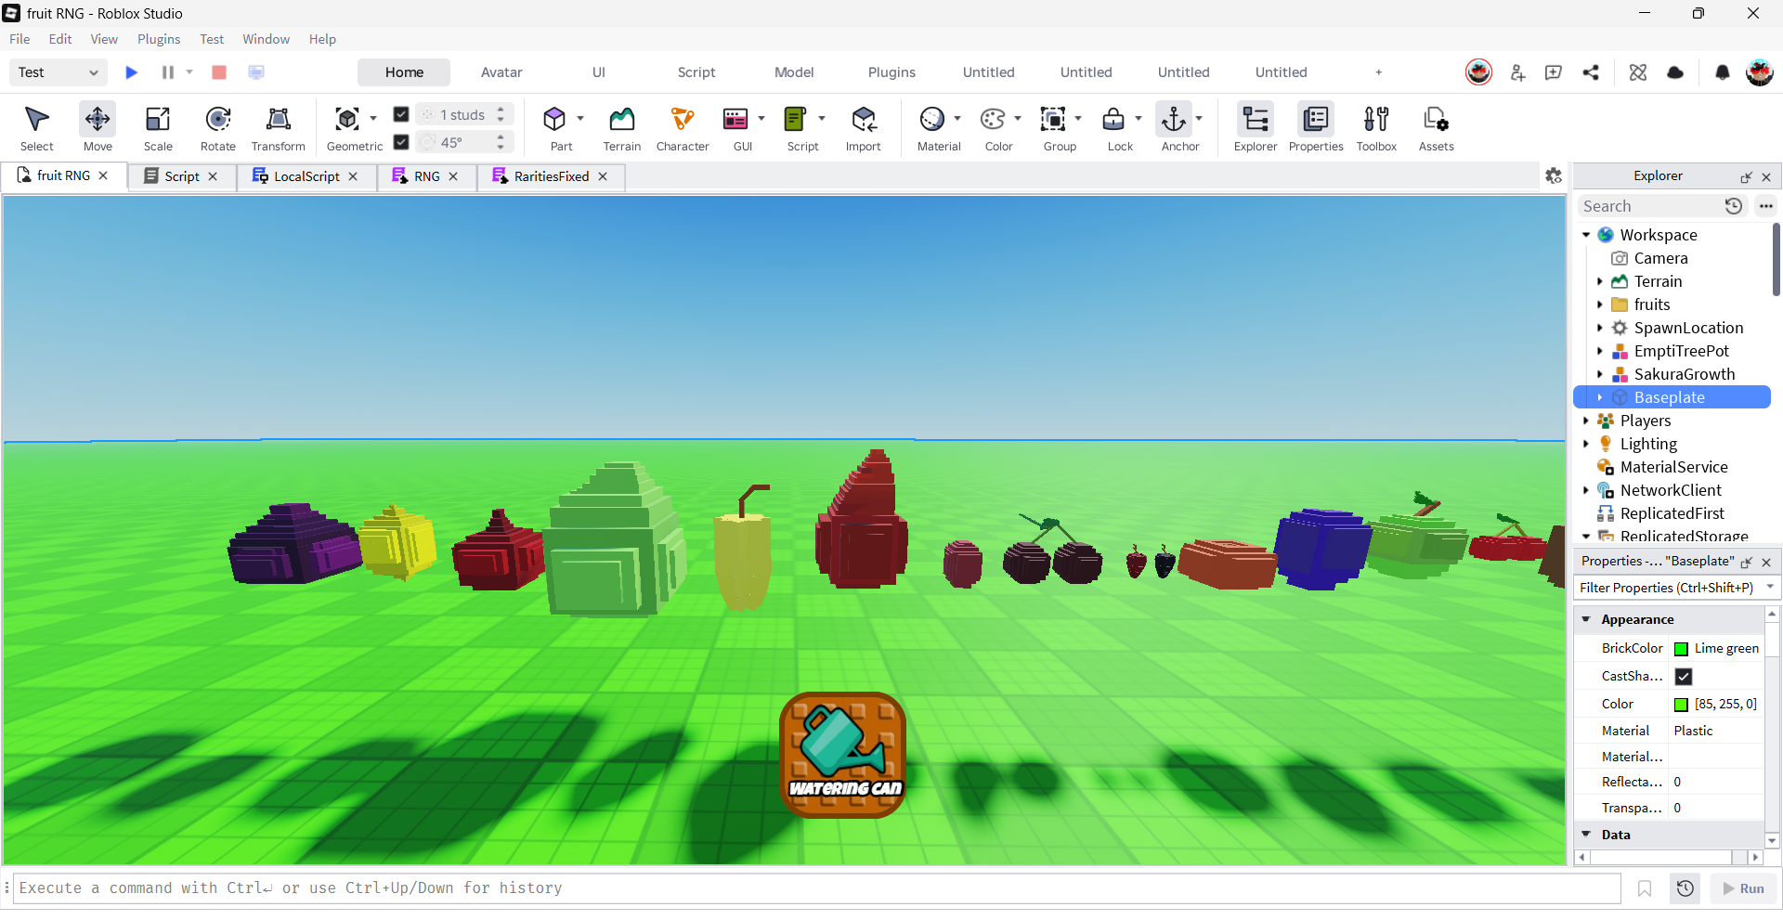Open the Anchor dropdown arrow
The width and height of the screenshot is (1783, 920).
pos(1199,118)
